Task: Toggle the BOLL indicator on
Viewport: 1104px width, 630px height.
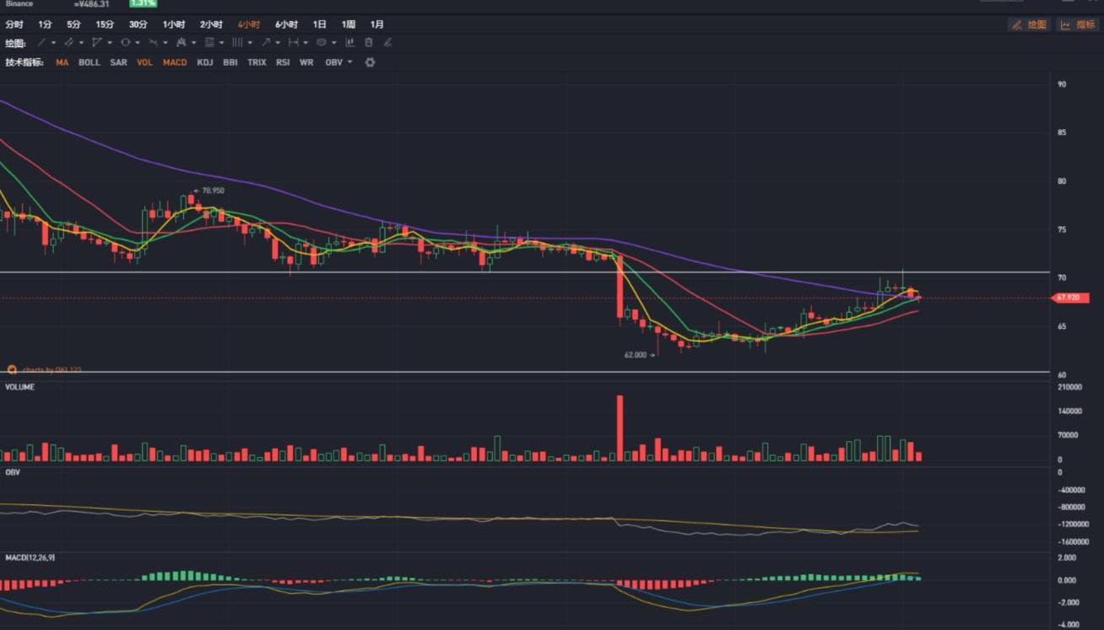Action: pyautogui.click(x=89, y=62)
